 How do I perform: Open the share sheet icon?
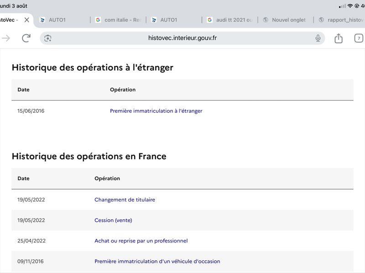click(x=339, y=38)
